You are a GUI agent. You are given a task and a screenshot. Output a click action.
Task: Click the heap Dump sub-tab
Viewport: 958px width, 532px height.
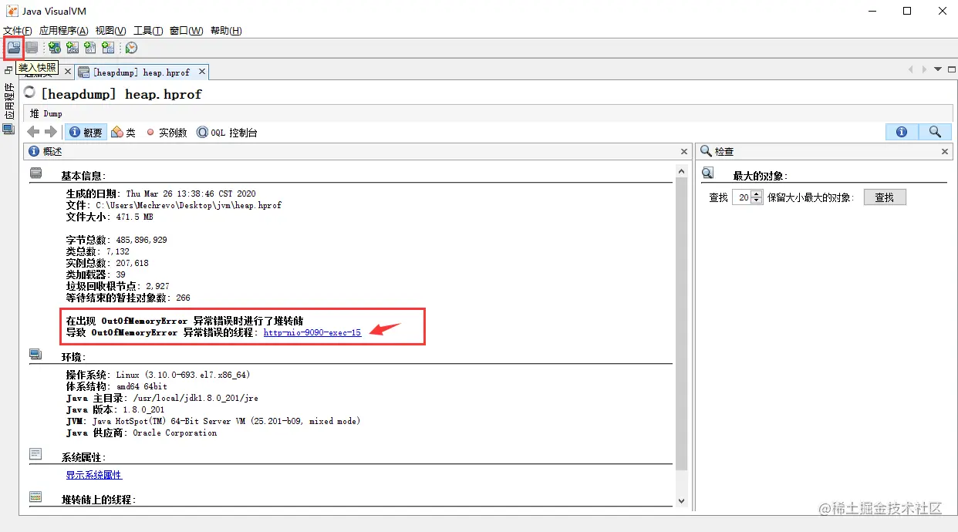pos(46,113)
